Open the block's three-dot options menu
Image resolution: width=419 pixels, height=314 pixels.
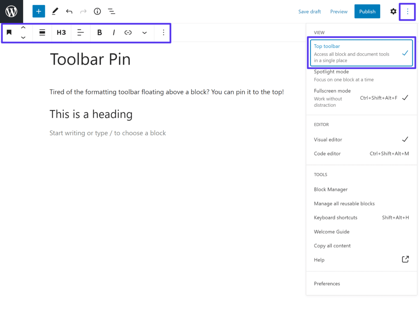click(163, 33)
